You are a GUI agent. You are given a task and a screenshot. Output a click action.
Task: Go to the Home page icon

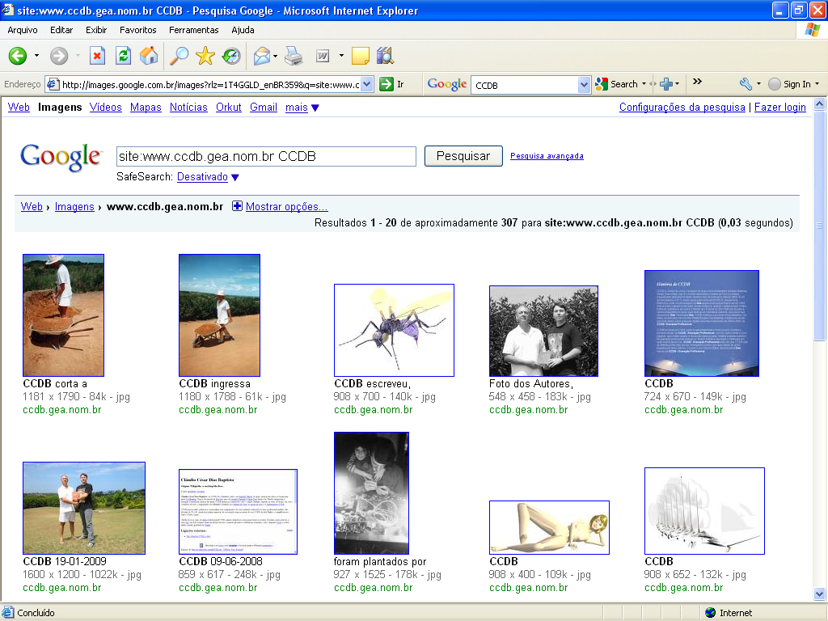[149, 56]
